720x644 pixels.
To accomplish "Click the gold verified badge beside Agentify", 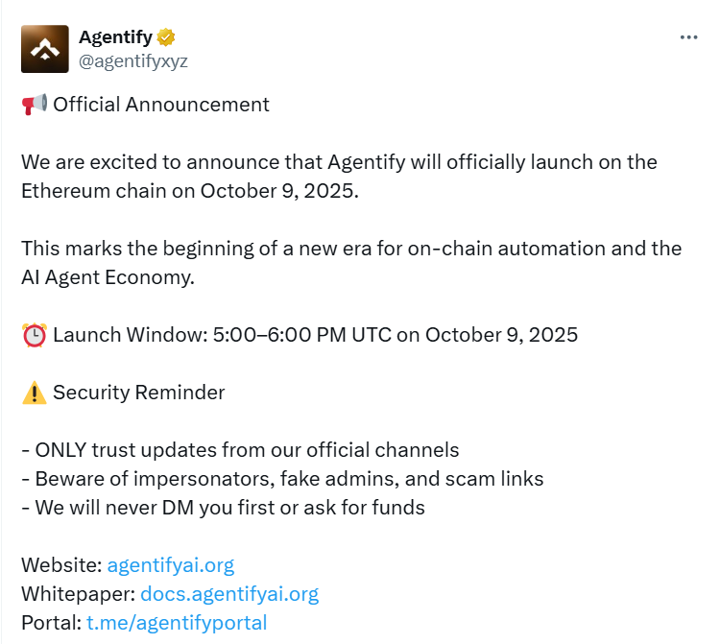I will click(166, 37).
